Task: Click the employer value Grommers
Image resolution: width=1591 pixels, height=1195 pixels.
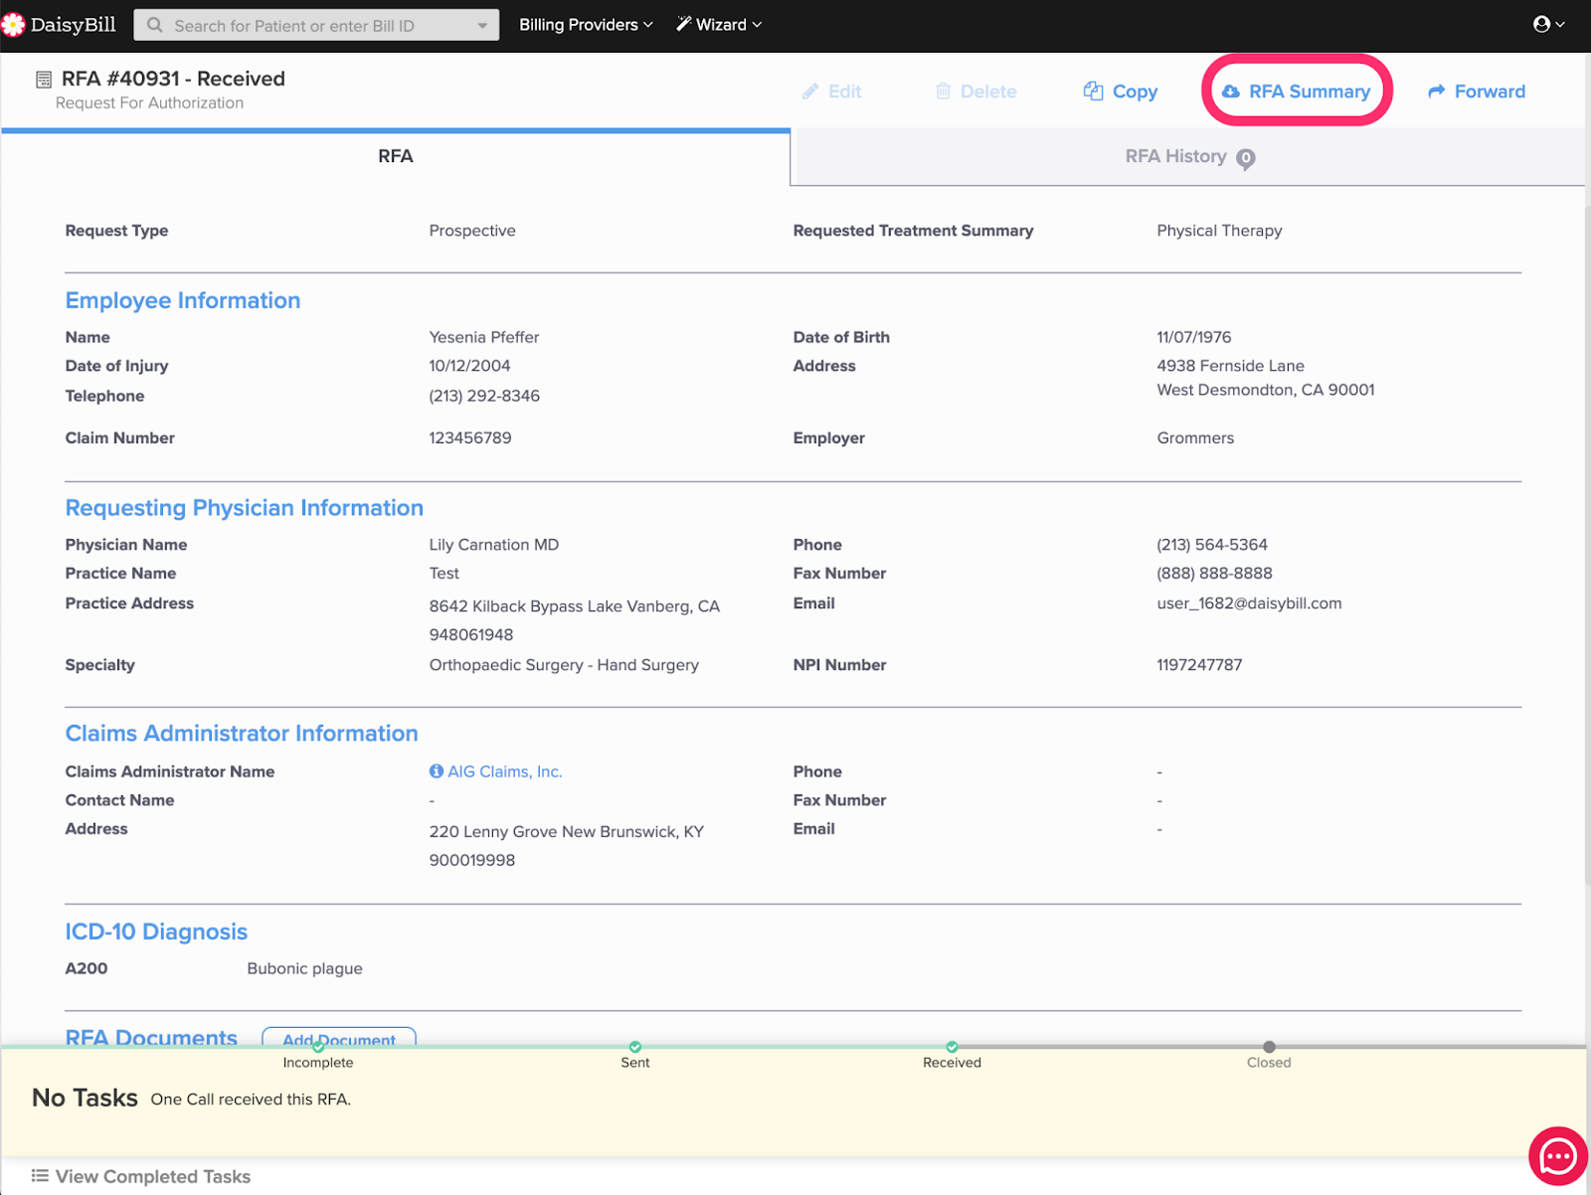Action: (x=1195, y=437)
